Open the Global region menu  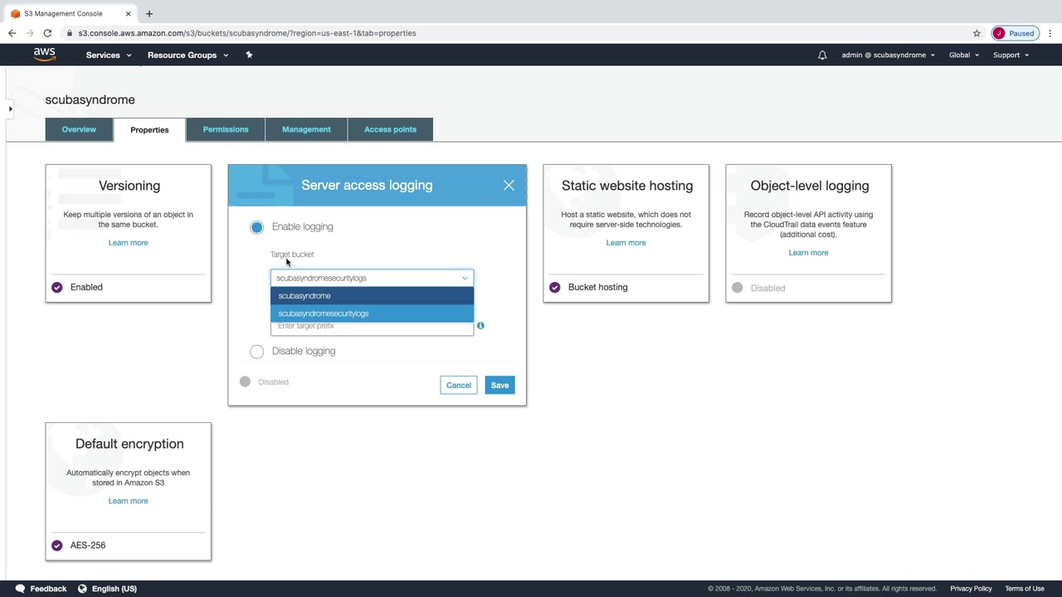point(964,55)
